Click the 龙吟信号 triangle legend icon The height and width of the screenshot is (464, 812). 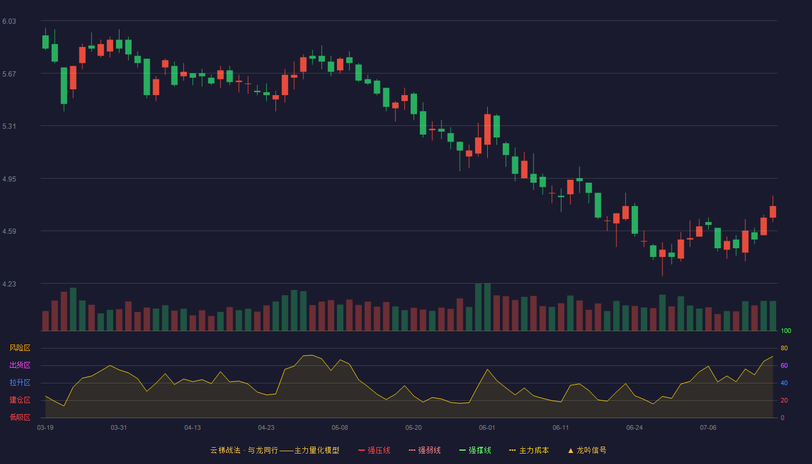click(571, 450)
